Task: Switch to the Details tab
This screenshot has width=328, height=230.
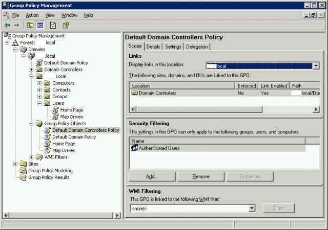Action: [153, 47]
